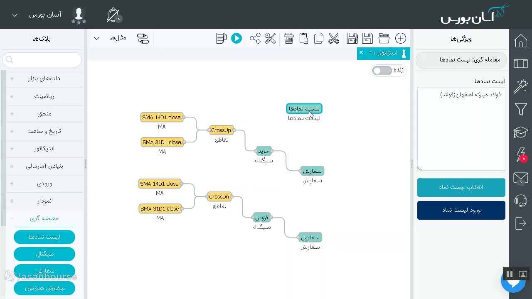Click the share icon in toolbar

(x=255, y=38)
